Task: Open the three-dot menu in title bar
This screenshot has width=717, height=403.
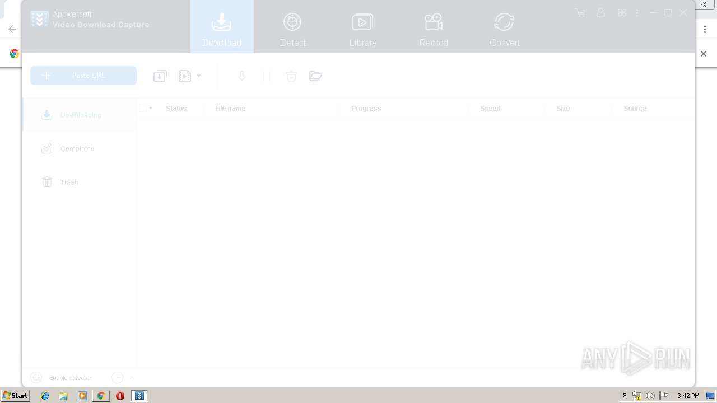Action: [x=637, y=12]
